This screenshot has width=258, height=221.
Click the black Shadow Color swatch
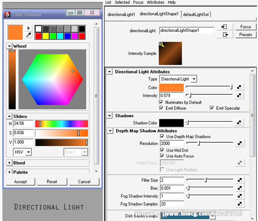171,123
